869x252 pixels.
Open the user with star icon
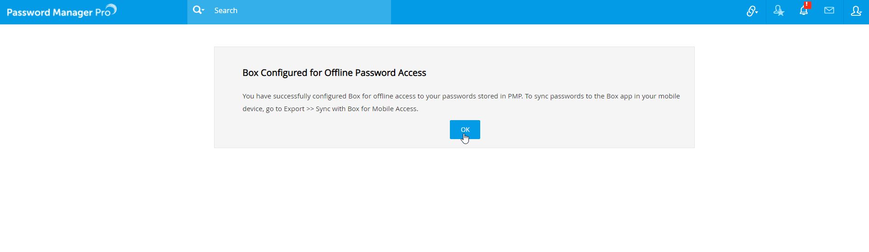pyautogui.click(x=778, y=11)
